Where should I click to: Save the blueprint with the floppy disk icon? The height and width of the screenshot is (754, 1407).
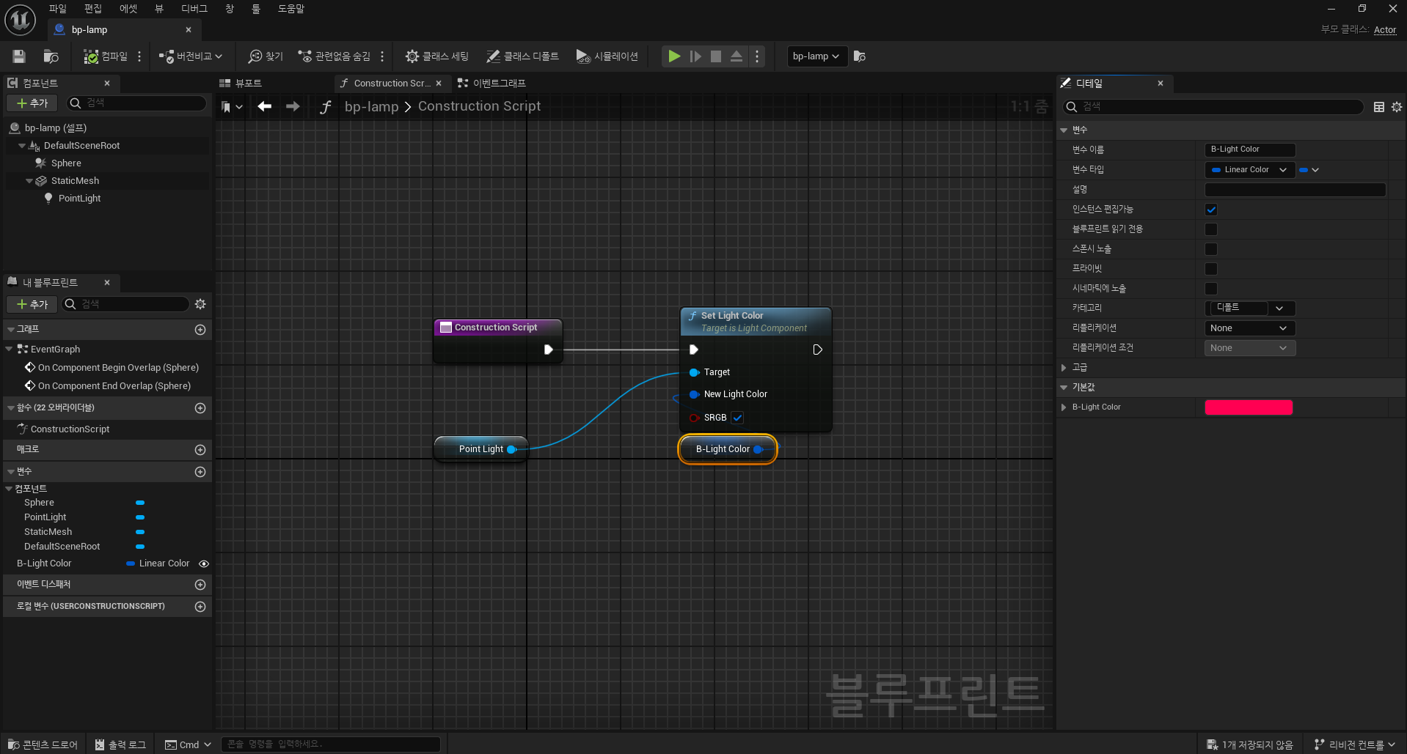pyautogui.click(x=19, y=56)
